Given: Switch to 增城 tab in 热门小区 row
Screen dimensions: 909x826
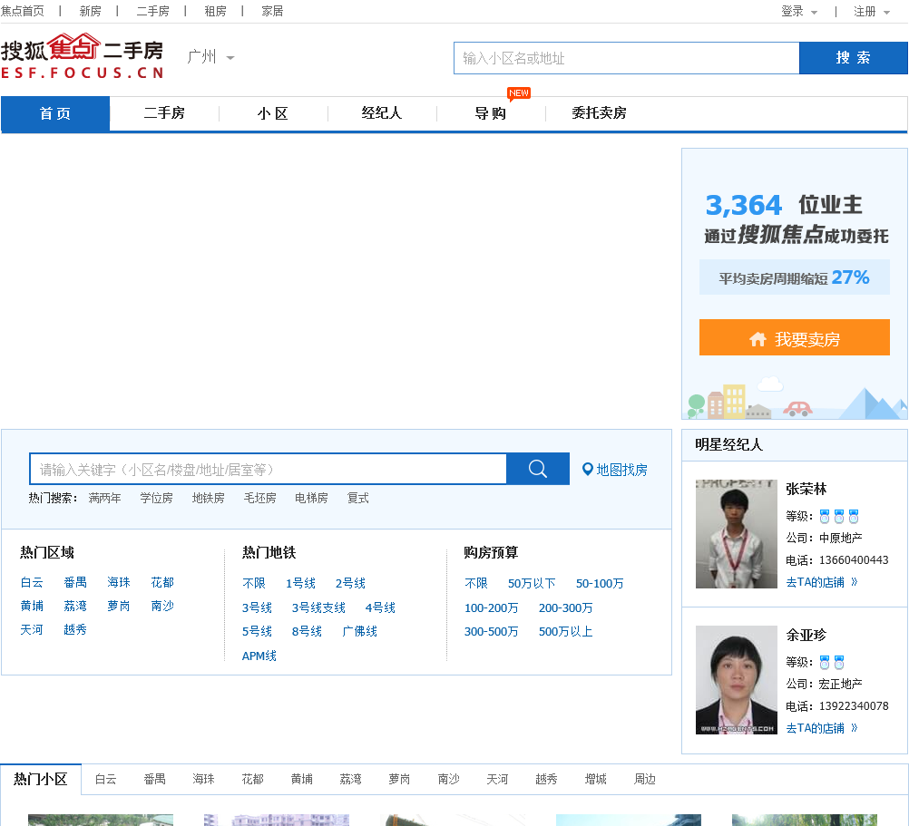Looking at the screenshot, I should tap(595, 780).
